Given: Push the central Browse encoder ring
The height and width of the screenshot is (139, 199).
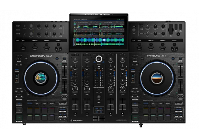Looking at the screenshot, I should [99, 59].
